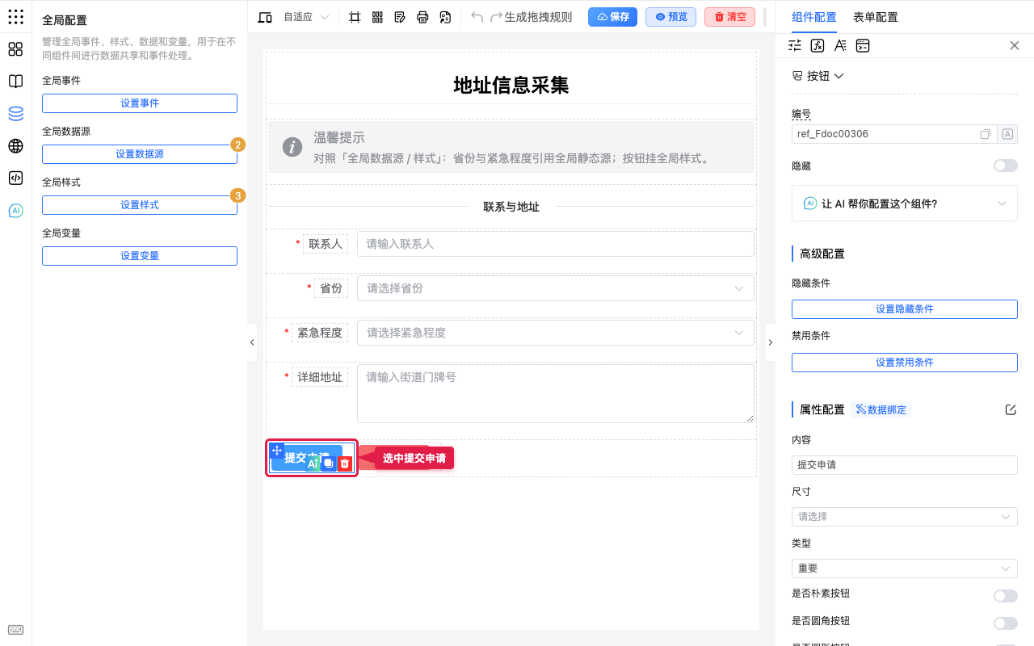
Task: Click the 设置事件 button
Action: 140,103
